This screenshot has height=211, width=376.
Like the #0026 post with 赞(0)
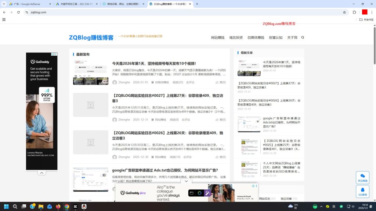click(221, 157)
